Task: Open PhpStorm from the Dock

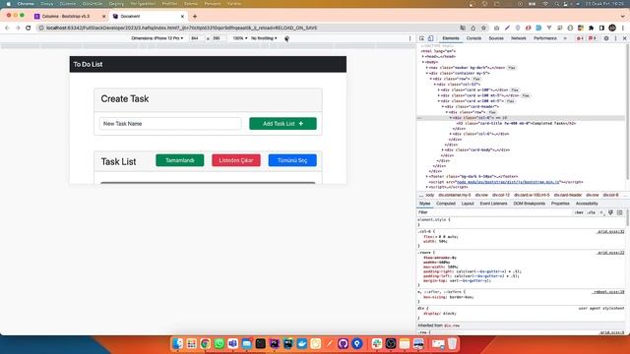Action: coord(275,343)
